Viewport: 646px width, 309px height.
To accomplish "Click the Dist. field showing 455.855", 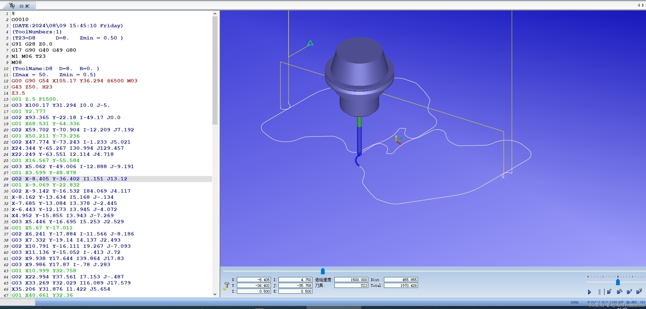I will (x=401, y=280).
